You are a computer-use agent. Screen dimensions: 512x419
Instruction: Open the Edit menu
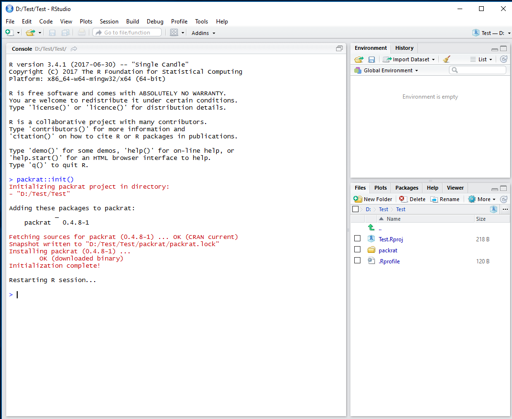click(27, 21)
